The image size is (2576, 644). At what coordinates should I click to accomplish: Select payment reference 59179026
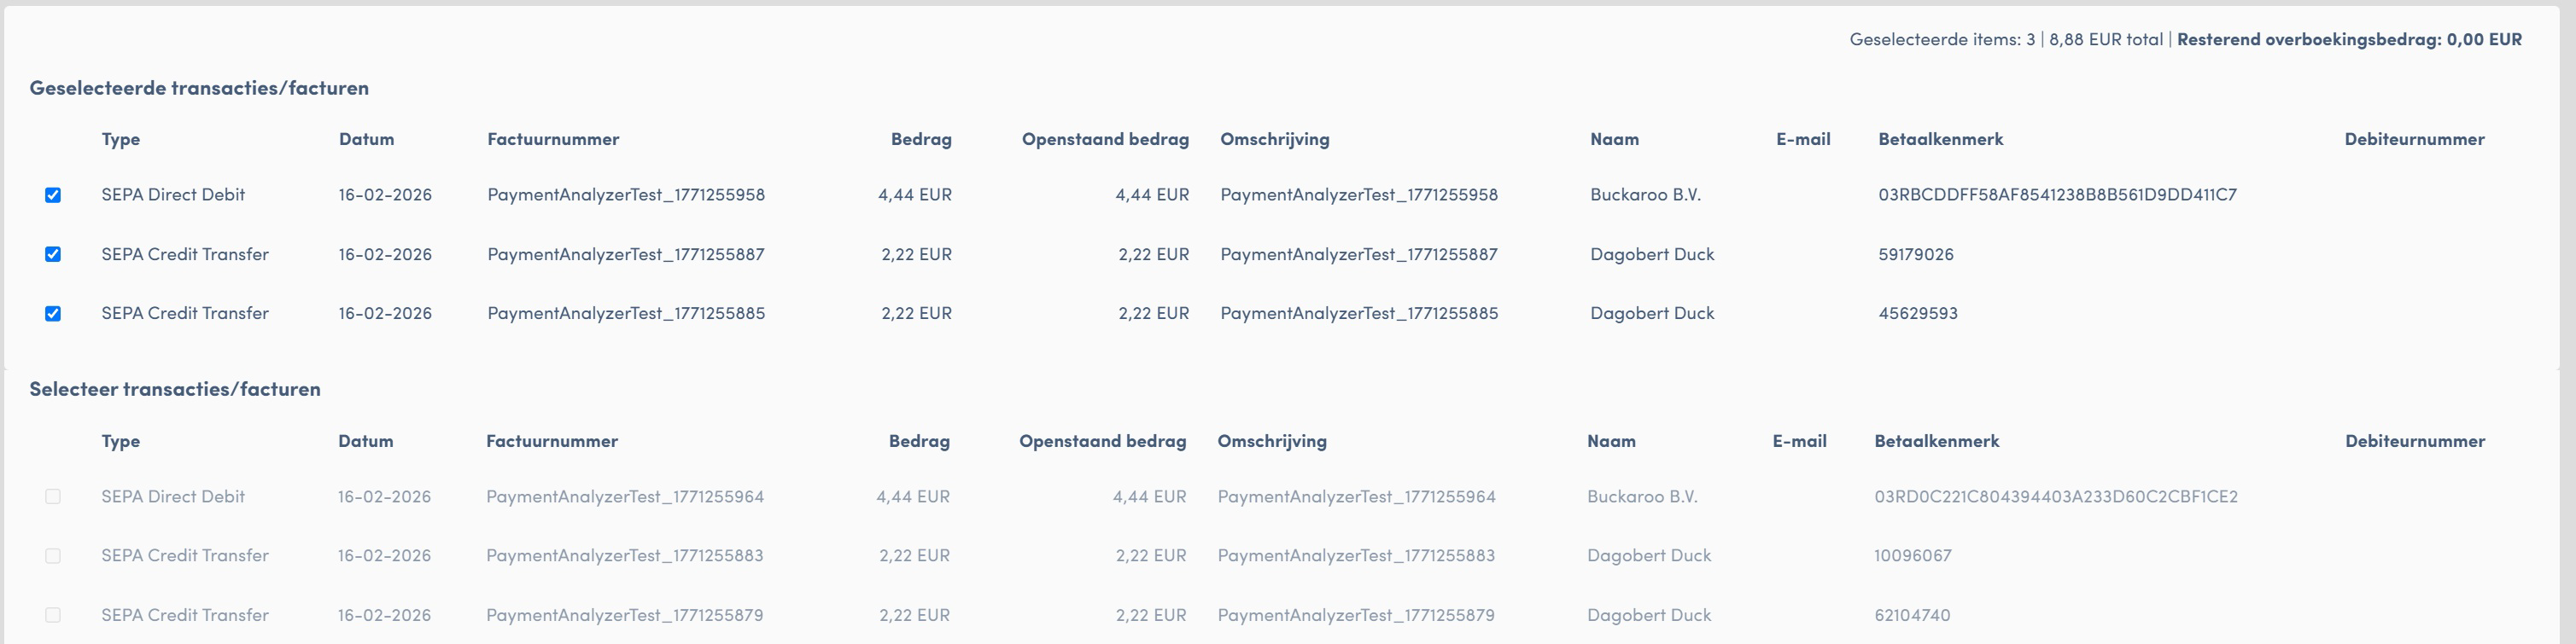coord(1916,254)
